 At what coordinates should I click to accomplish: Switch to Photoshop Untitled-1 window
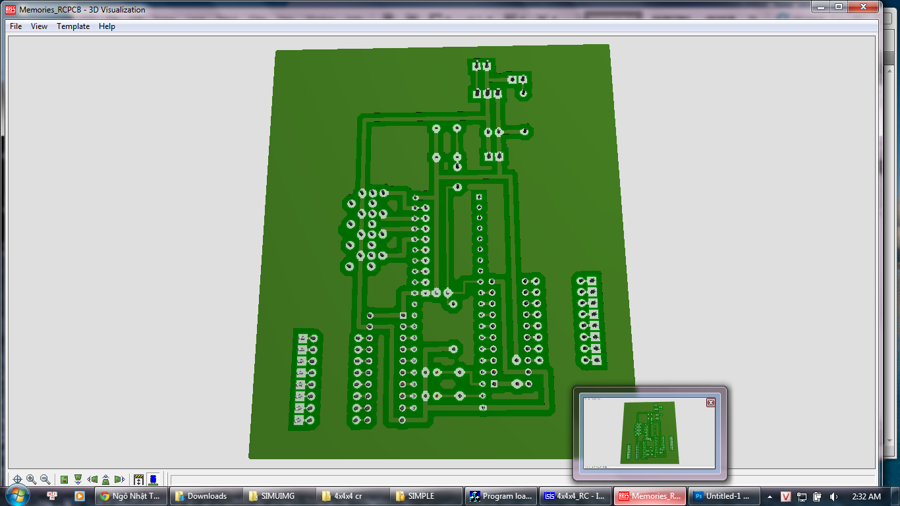[x=723, y=496]
